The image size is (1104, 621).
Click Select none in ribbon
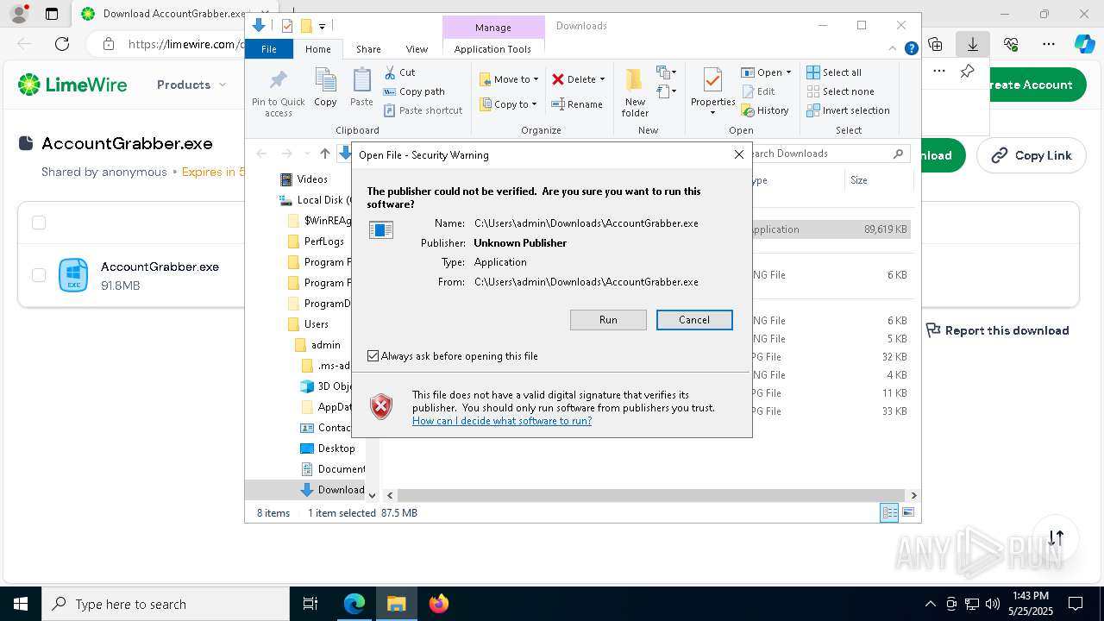coord(840,91)
